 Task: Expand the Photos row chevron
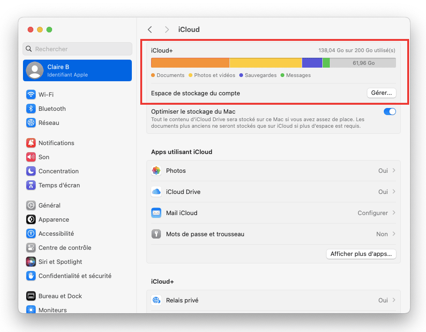tap(394, 170)
